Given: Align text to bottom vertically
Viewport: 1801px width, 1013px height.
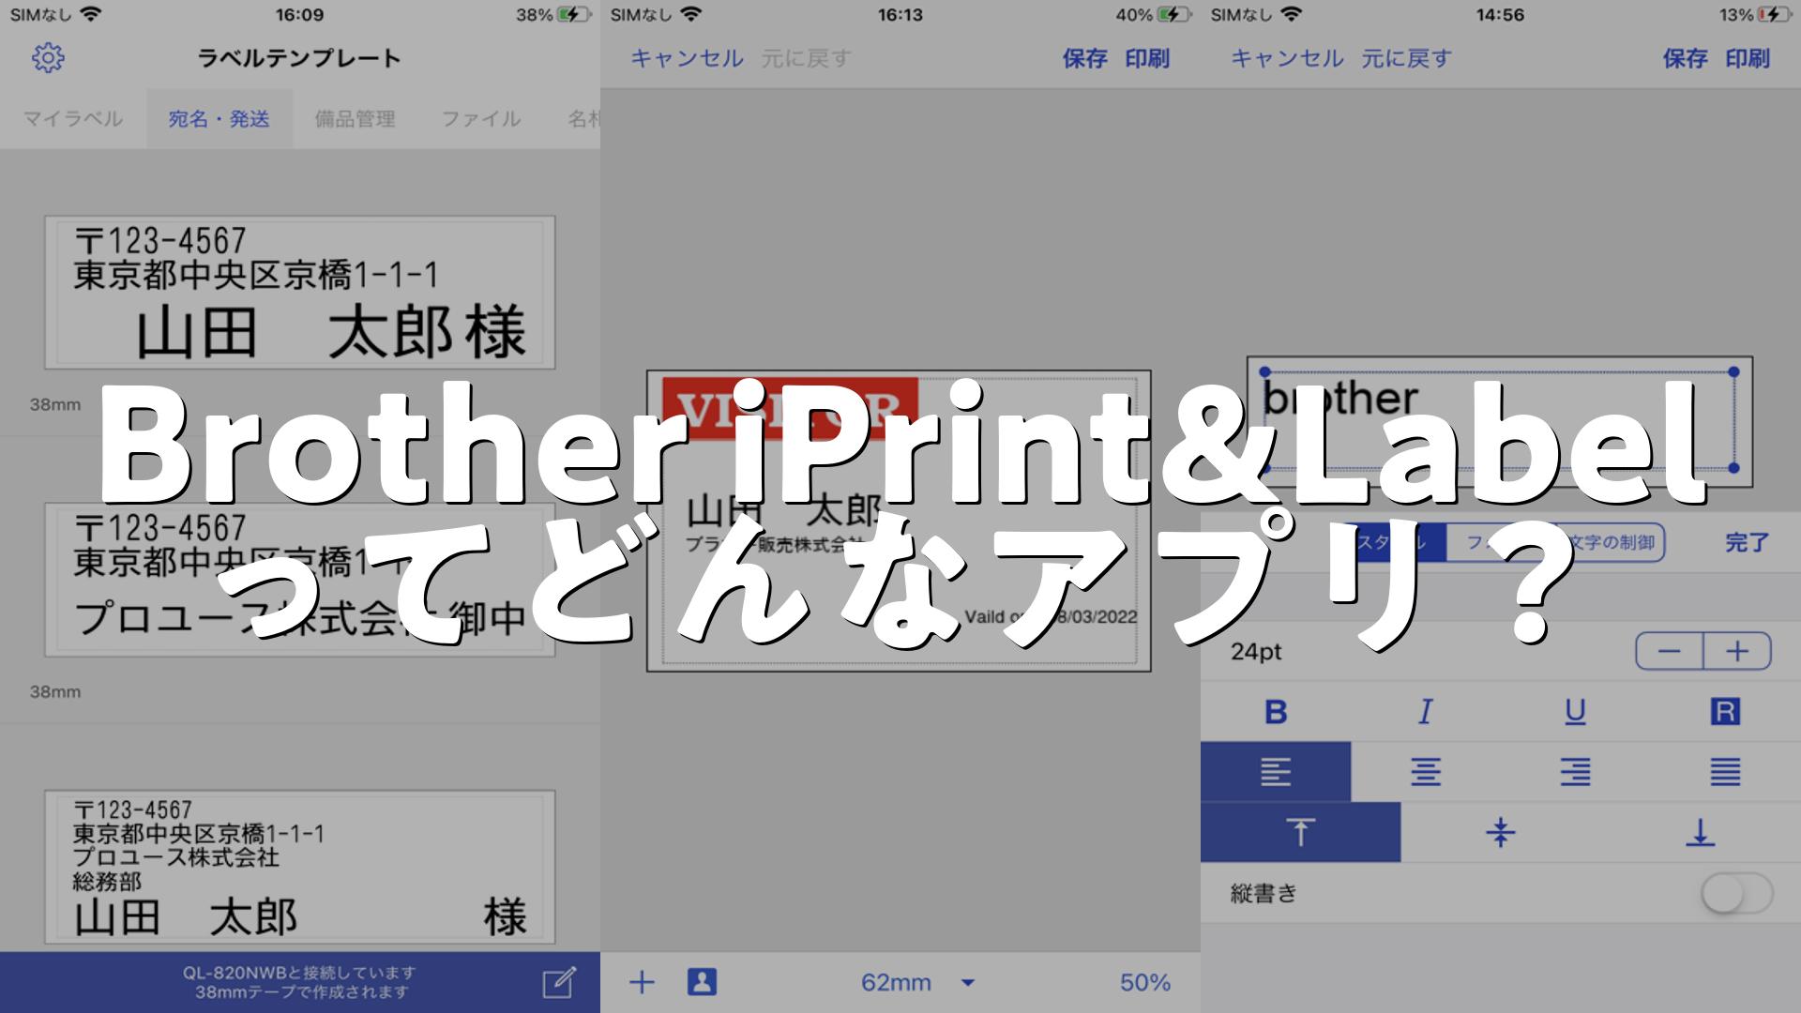Looking at the screenshot, I should tap(1701, 832).
